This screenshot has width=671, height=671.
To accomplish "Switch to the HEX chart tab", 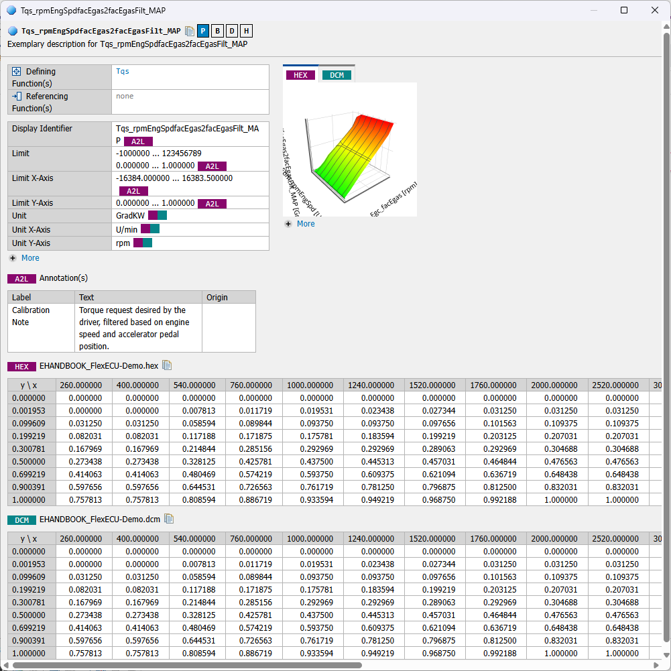I will click(x=300, y=75).
